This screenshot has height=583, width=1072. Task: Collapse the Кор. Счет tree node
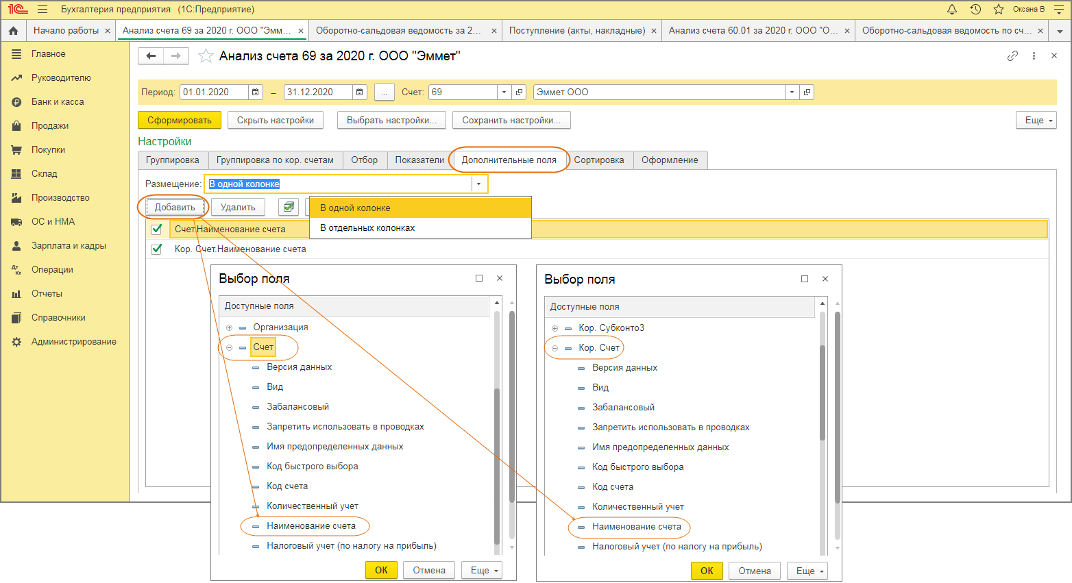click(x=555, y=348)
